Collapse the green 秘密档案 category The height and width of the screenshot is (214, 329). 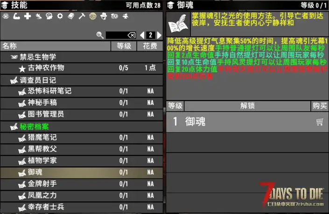click(82, 127)
